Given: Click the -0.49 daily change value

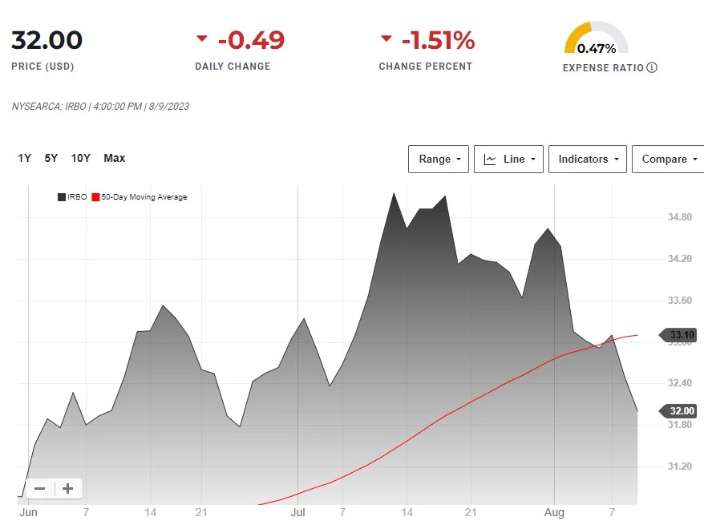Looking at the screenshot, I should (x=251, y=40).
